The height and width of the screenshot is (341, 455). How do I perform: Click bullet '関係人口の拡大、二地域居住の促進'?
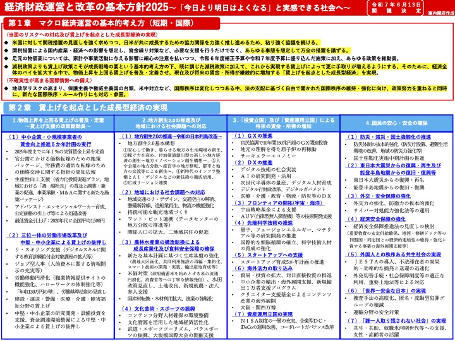[x=168, y=232]
